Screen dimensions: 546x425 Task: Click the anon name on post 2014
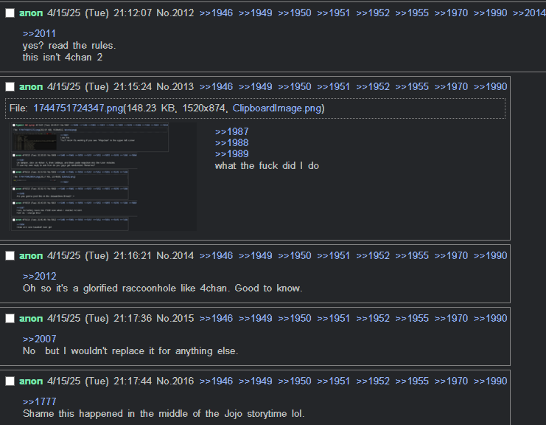(x=31, y=255)
